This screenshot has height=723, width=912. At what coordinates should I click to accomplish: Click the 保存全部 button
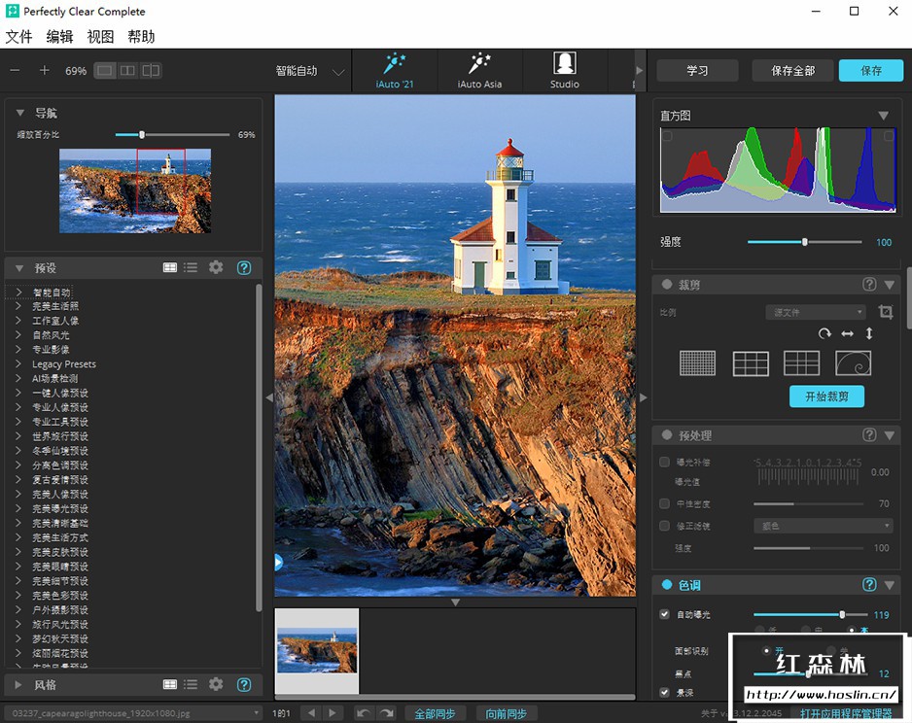pos(792,71)
